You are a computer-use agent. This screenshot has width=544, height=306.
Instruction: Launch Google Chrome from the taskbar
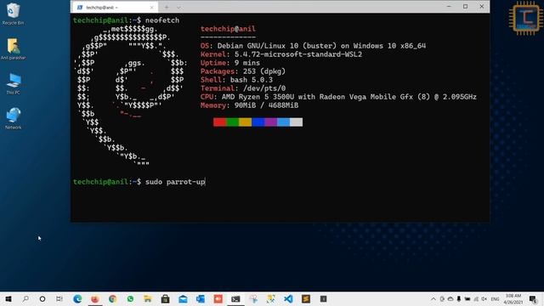pyautogui.click(x=112, y=298)
